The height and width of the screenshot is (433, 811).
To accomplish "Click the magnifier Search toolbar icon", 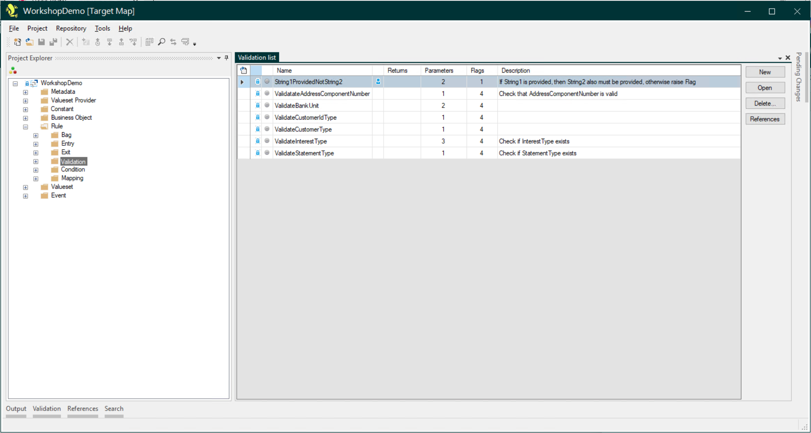I will (x=162, y=42).
